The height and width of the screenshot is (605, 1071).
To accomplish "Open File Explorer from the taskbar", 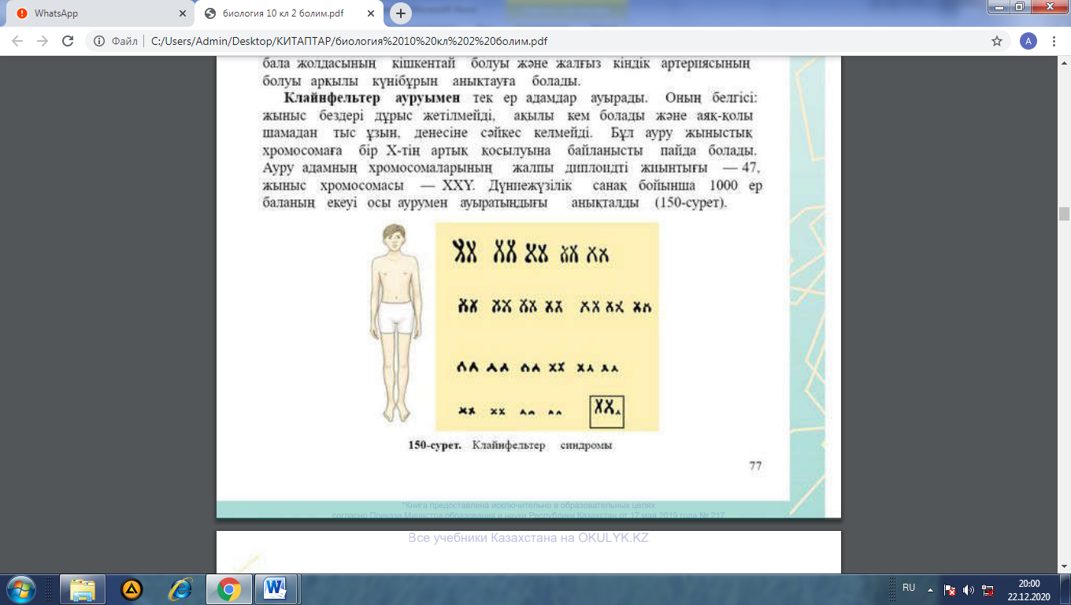I will coord(83,589).
